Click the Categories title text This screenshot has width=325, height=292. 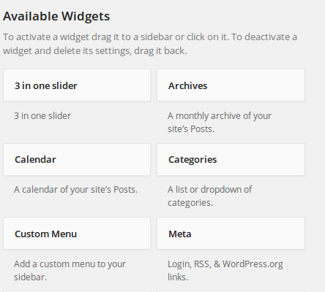click(x=193, y=160)
